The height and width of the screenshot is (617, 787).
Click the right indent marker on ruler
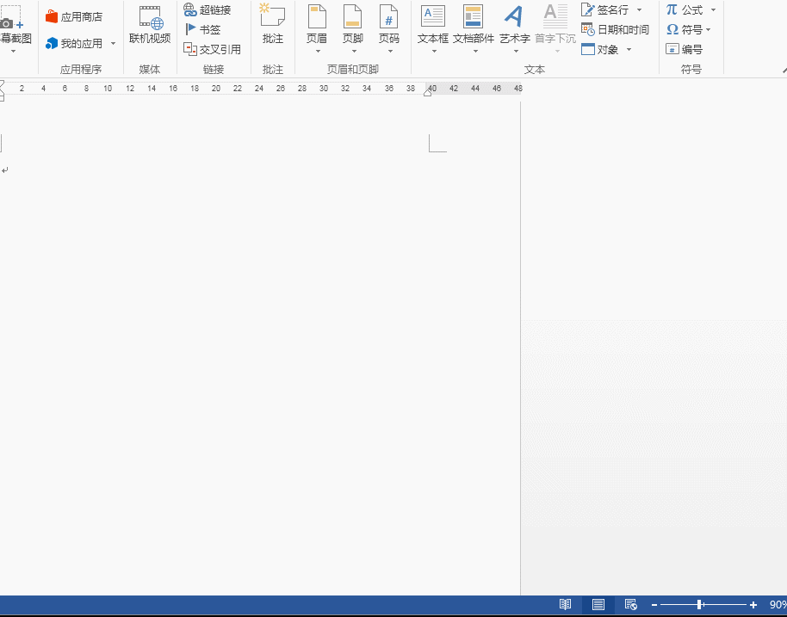pyautogui.click(x=428, y=92)
